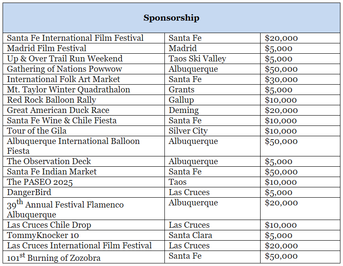The height and width of the screenshot is (266, 343).
Task: Select the International Folk Art Market row name
Action: point(64,79)
